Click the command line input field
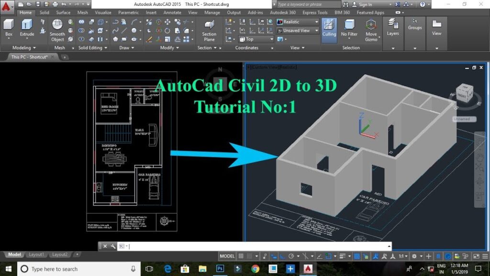This screenshot has width=490, height=276. (x=258, y=246)
